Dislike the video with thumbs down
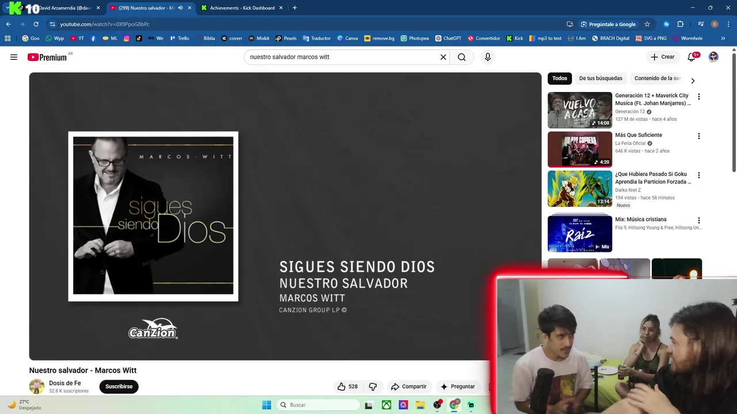The image size is (737, 414). tap(373, 386)
